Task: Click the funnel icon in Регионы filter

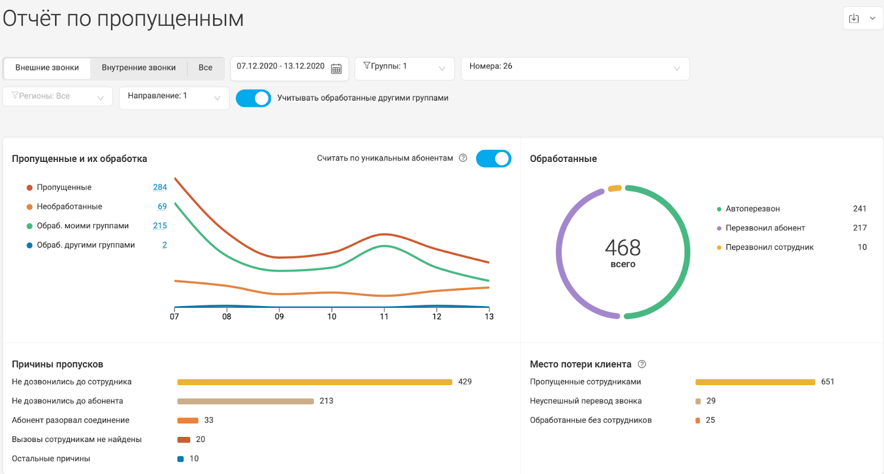Action: (x=15, y=96)
